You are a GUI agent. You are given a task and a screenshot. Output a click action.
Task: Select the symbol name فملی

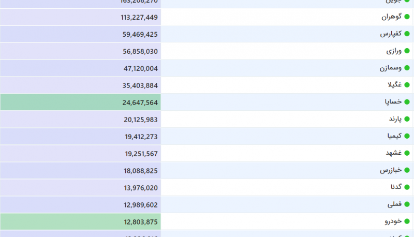point(394,204)
